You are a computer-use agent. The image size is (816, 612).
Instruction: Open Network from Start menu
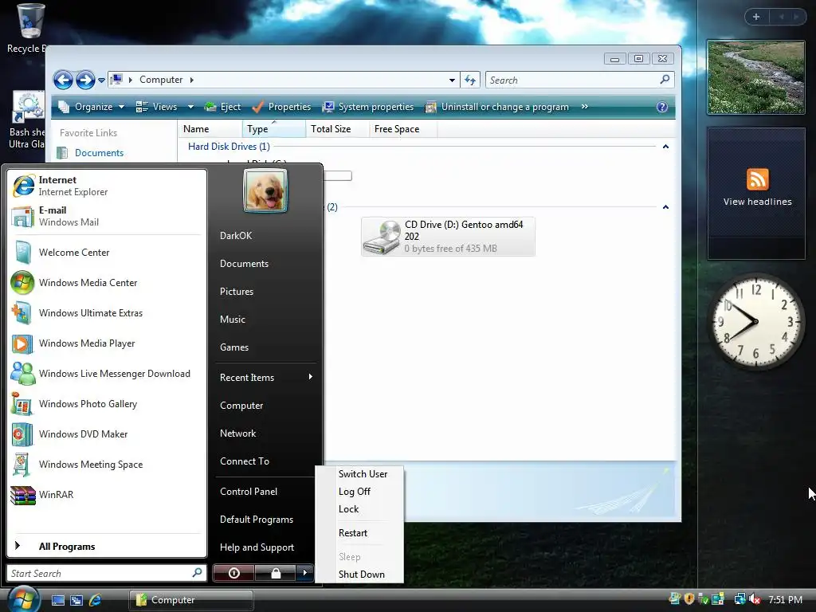click(x=265, y=433)
